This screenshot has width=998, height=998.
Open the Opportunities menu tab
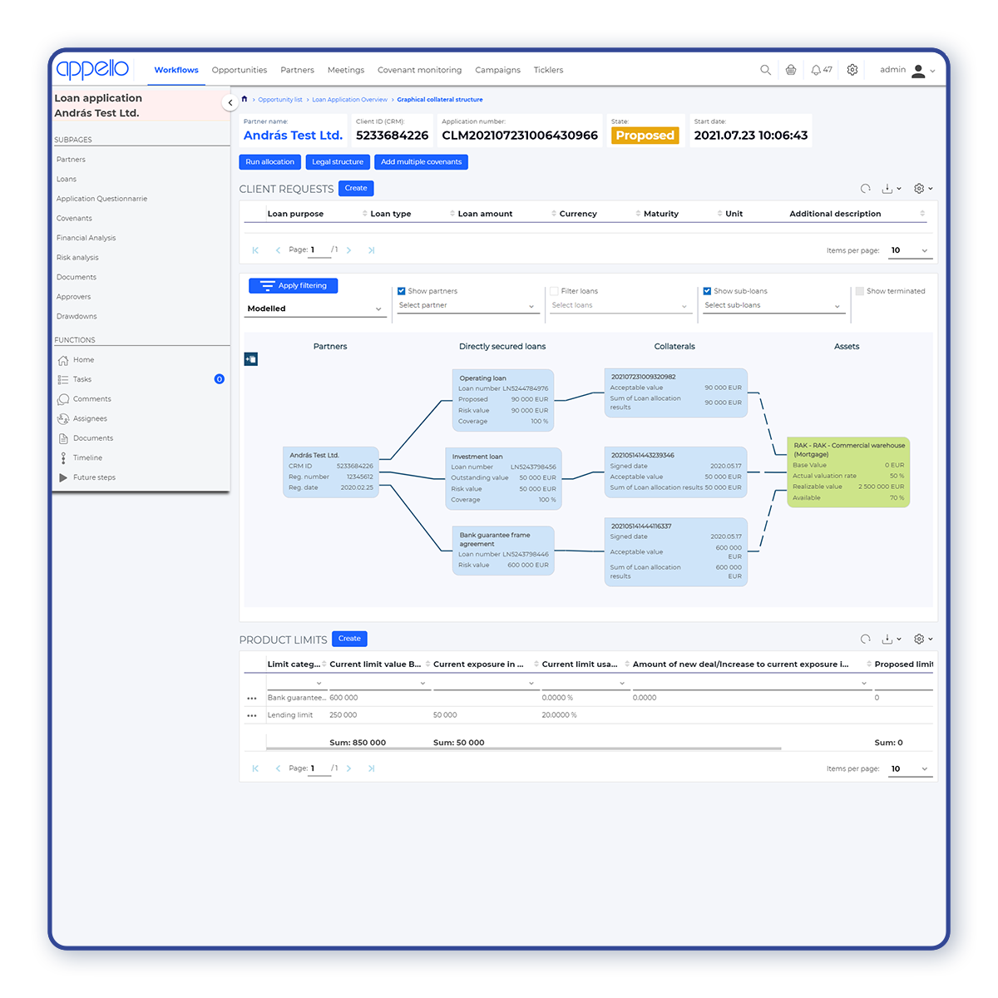coord(240,70)
